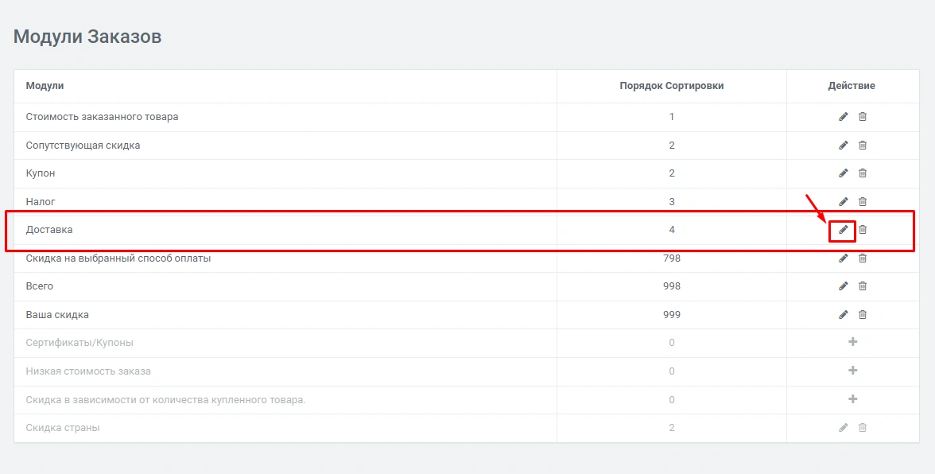The image size is (935, 474).
Task: Click trash icon in Налог row
Action: tap(863, 202)
